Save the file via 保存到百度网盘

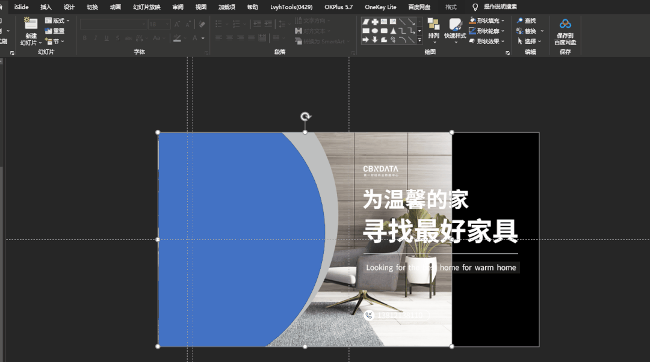pyautogui.click(x=565, y=31)
